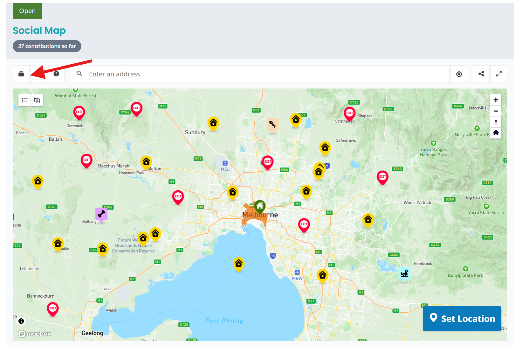Click the 37 contributions so far badge
This screenshot has height=347, width=516.
[47, 46]
